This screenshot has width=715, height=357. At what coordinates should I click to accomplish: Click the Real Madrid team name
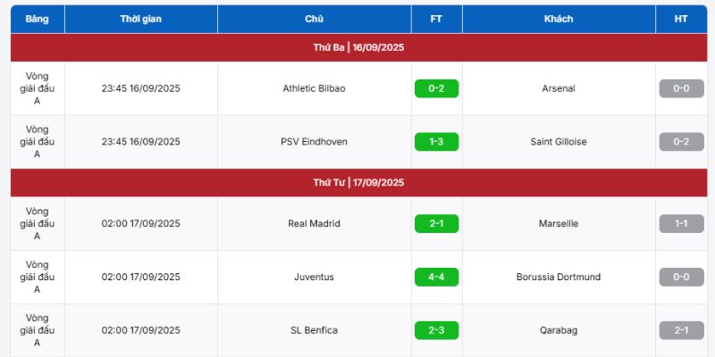pyautogui.click(x=314, y=223)
